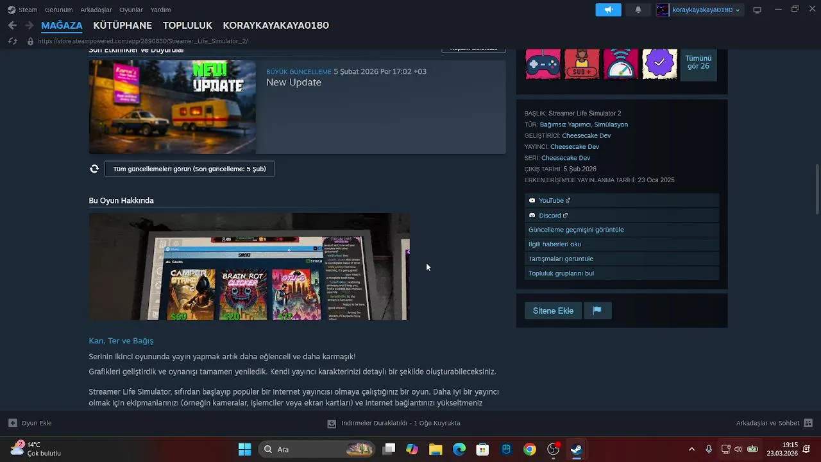
Task: Open Microsoft Store from taskbar
Action: pyautogui.click(x=482, y=449)
